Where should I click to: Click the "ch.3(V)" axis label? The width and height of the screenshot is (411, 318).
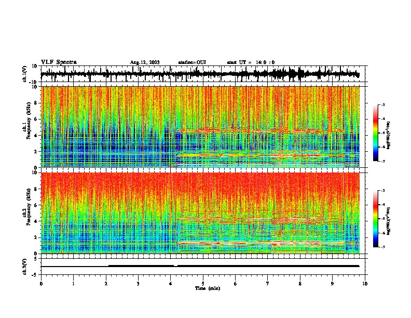25,267
